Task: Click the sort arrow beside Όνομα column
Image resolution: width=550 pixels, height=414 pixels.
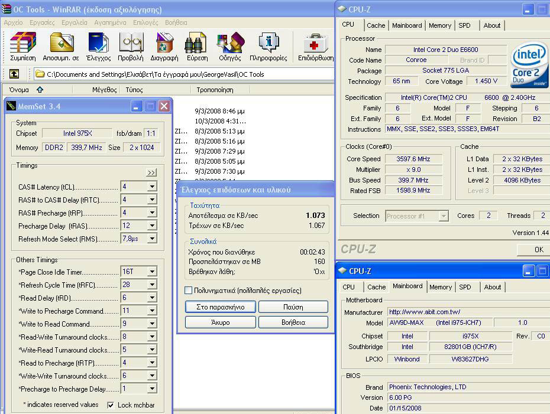Action: pos(40,90)
